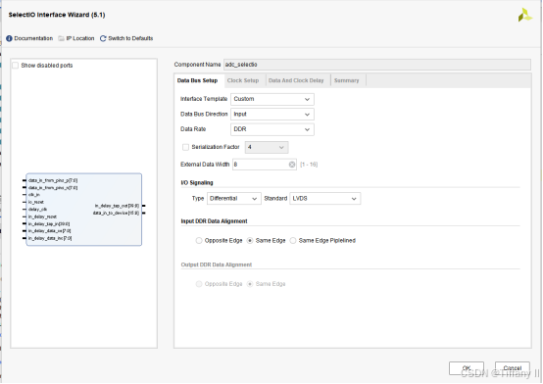Click the in_delay_tap_in[39:0] port label
543x384 pixels.
49,224
